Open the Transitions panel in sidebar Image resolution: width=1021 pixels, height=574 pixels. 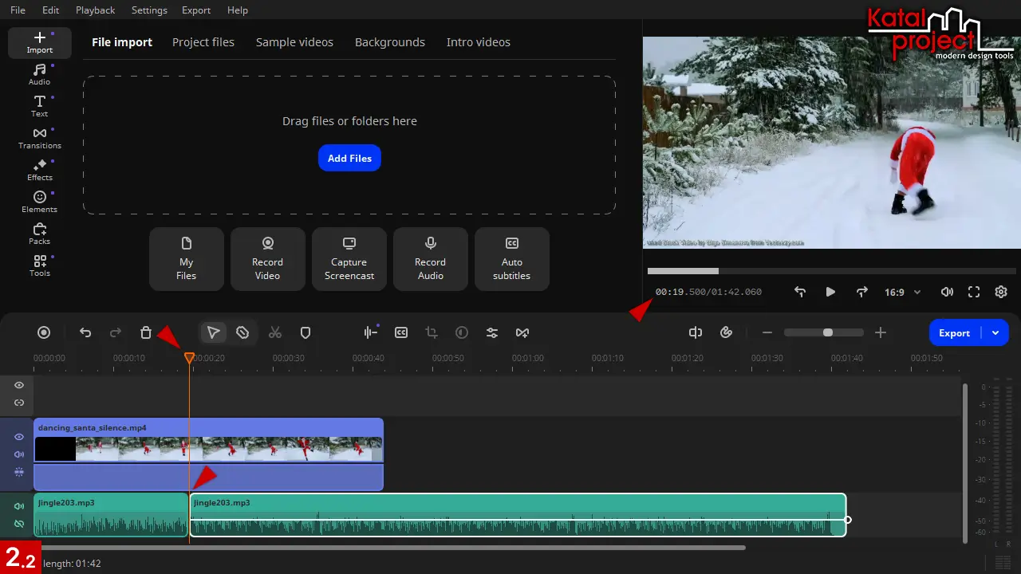pos(40,138)
